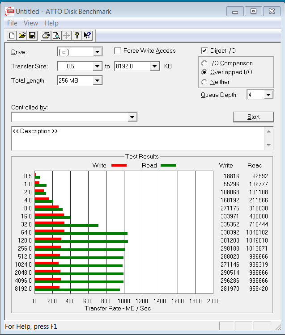
Task: Click the green read bar for 128.0
Action: tap(81, 242)
